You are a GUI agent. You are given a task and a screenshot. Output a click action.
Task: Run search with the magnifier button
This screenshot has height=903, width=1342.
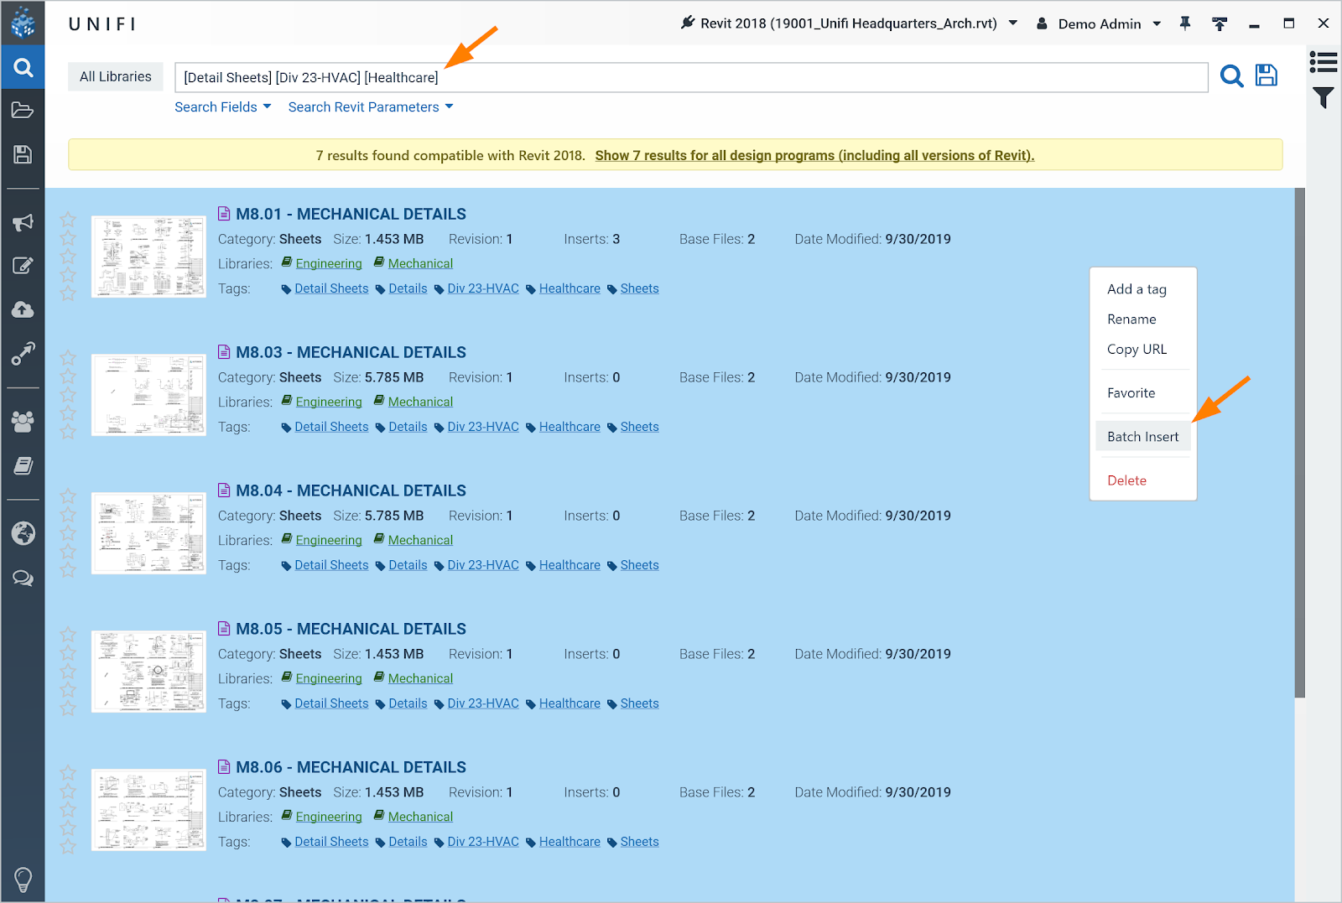tap(1231, 76)
